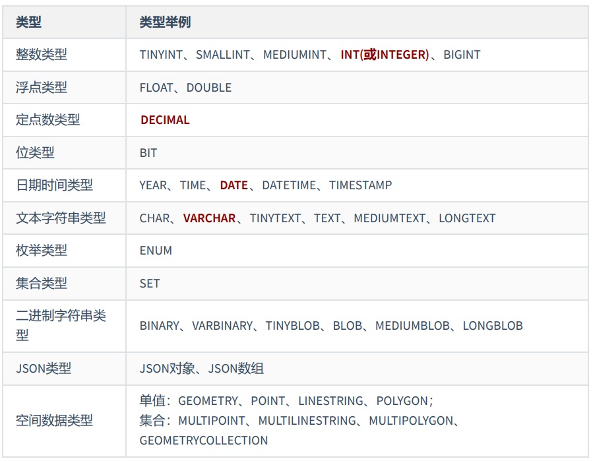Click the 空间数据类型 row label

pos(55,420)
